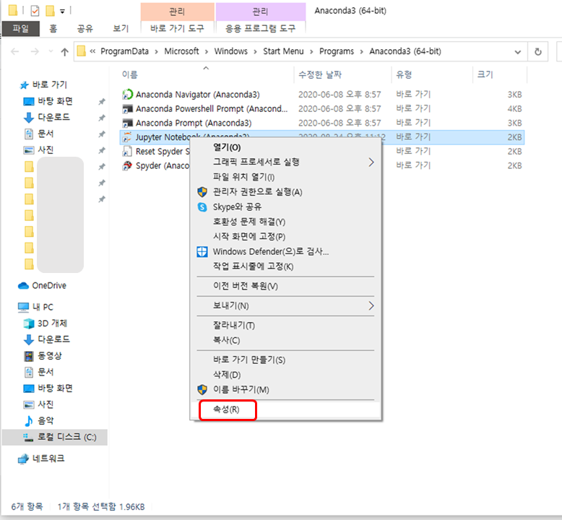The width and height of the screenshot is (562, 520).
Task: Open the 응용 프로그램 도구 tab
Action: click(x=260, y=28)
